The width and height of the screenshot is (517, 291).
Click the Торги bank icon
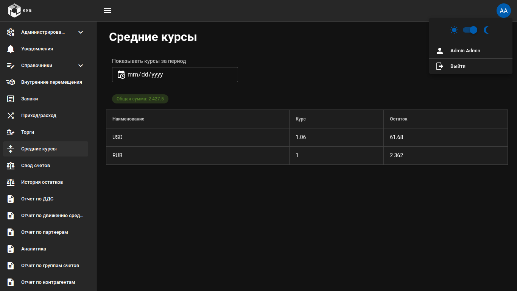[11, 132]
